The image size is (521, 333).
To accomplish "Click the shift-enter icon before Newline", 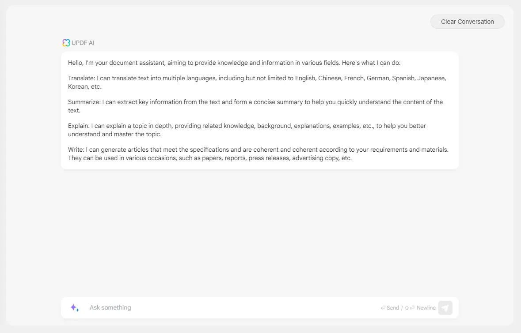I will [x=409, y=308].
